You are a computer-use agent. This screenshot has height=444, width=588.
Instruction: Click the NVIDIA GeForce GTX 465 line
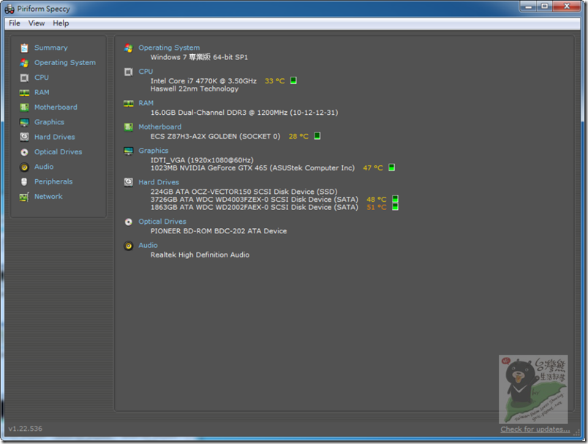point(253,168)
